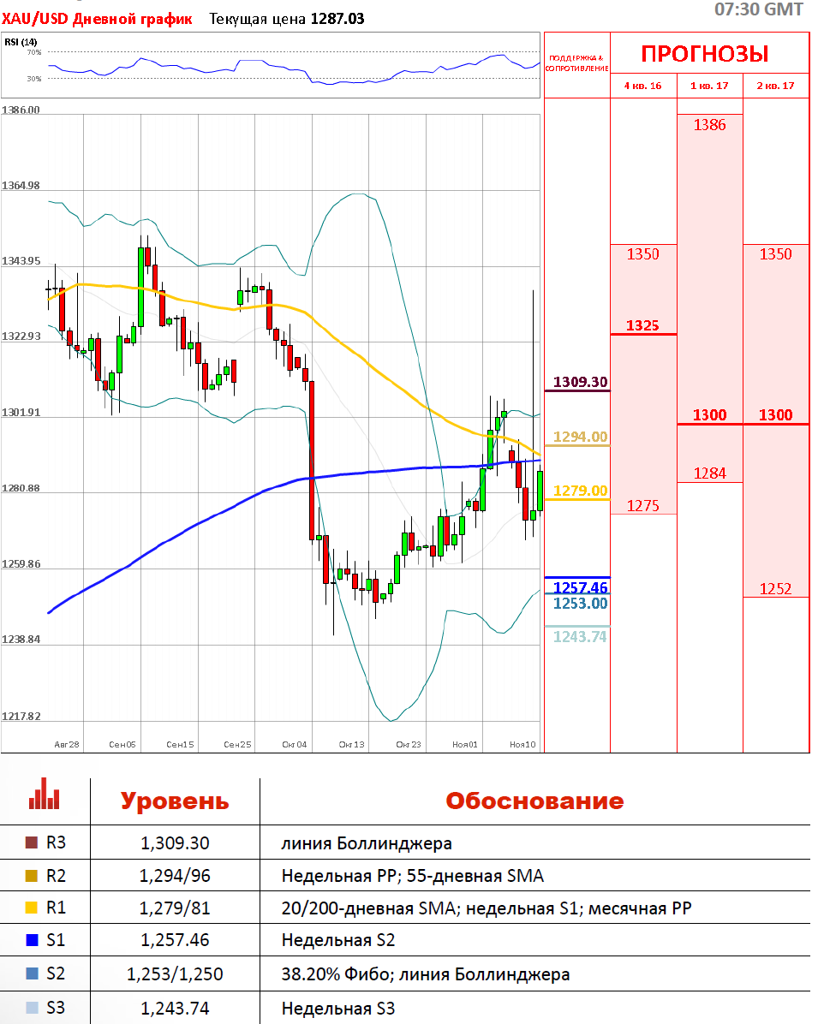Click the 'XAU/USD Дневной график' title

pos(97,19)
